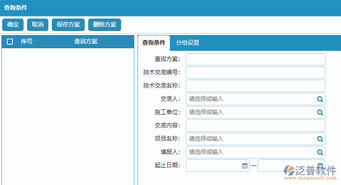Focus the 交底内容 input field

(255, 126)
